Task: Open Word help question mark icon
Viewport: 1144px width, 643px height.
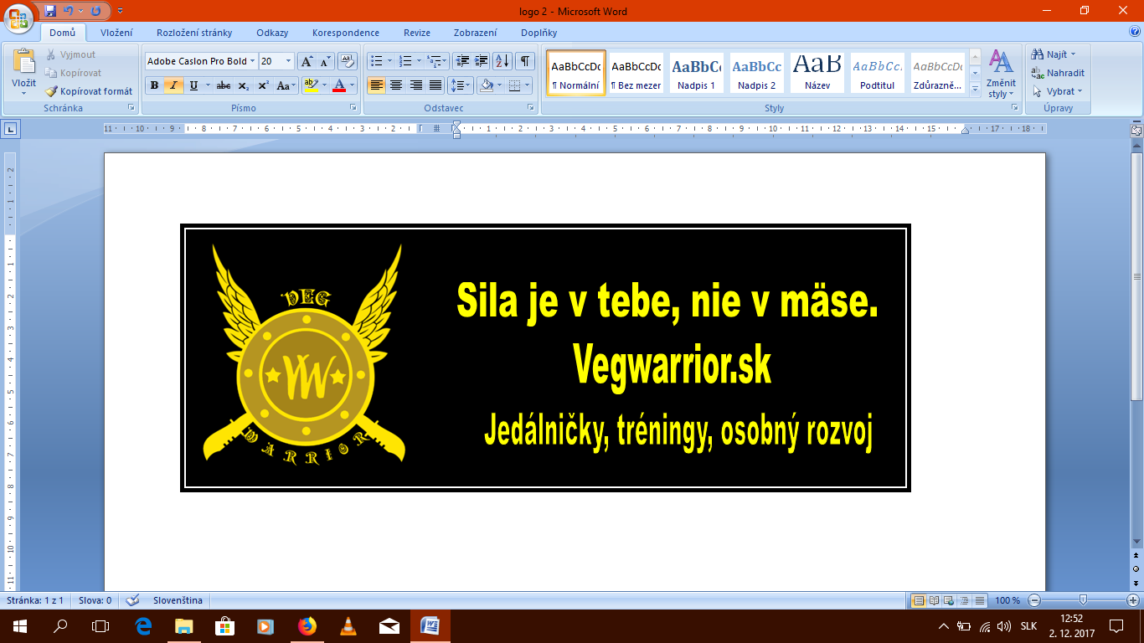Action: point(1135,33)
